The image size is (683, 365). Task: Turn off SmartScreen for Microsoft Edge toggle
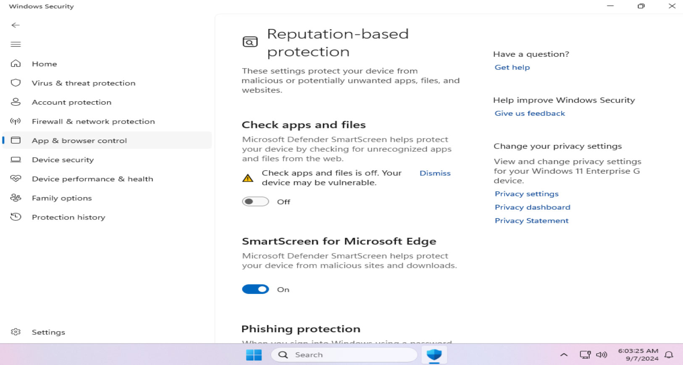tap(255, 289)
